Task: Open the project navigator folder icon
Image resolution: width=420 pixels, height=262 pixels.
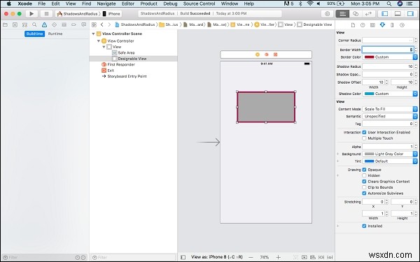Action: [5, 24]
